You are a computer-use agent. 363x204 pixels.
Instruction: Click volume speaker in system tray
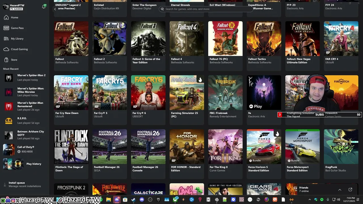pyautogui.click(x=338, y=200)
